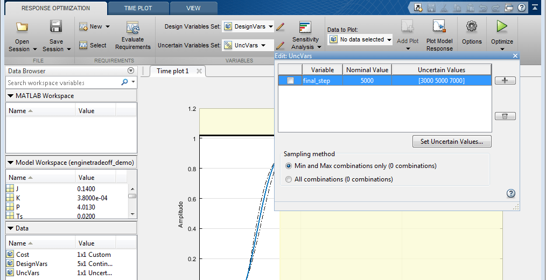This screenshot has width=546, height=280.
Task: Click the Save Session floppy icon
Action: point(56,26)
